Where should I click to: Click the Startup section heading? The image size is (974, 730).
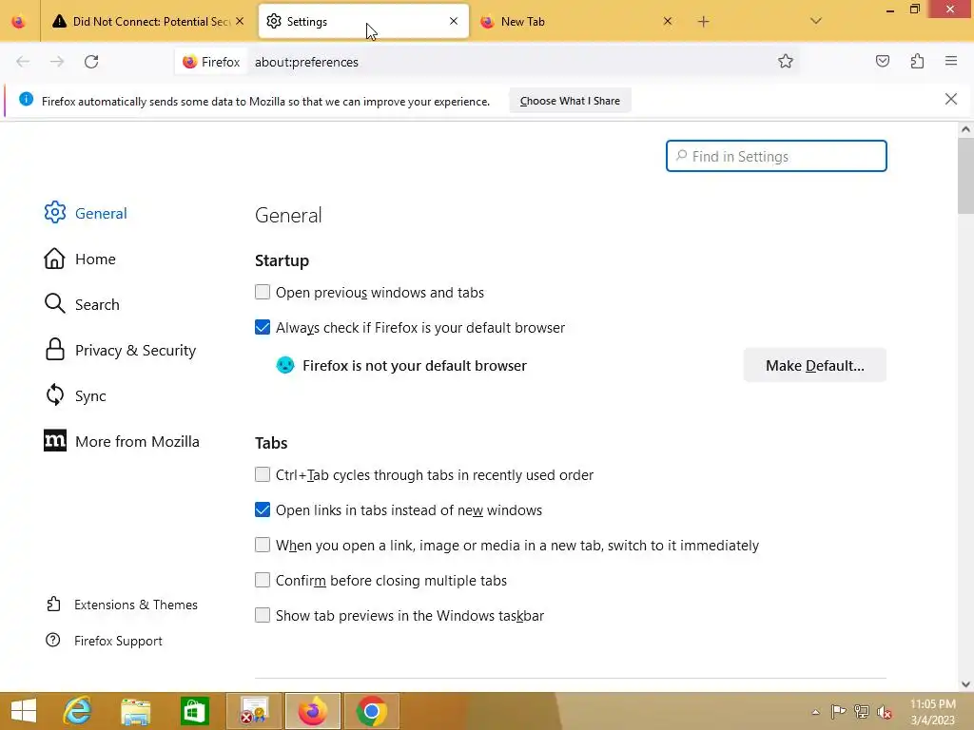click(282, 260)
